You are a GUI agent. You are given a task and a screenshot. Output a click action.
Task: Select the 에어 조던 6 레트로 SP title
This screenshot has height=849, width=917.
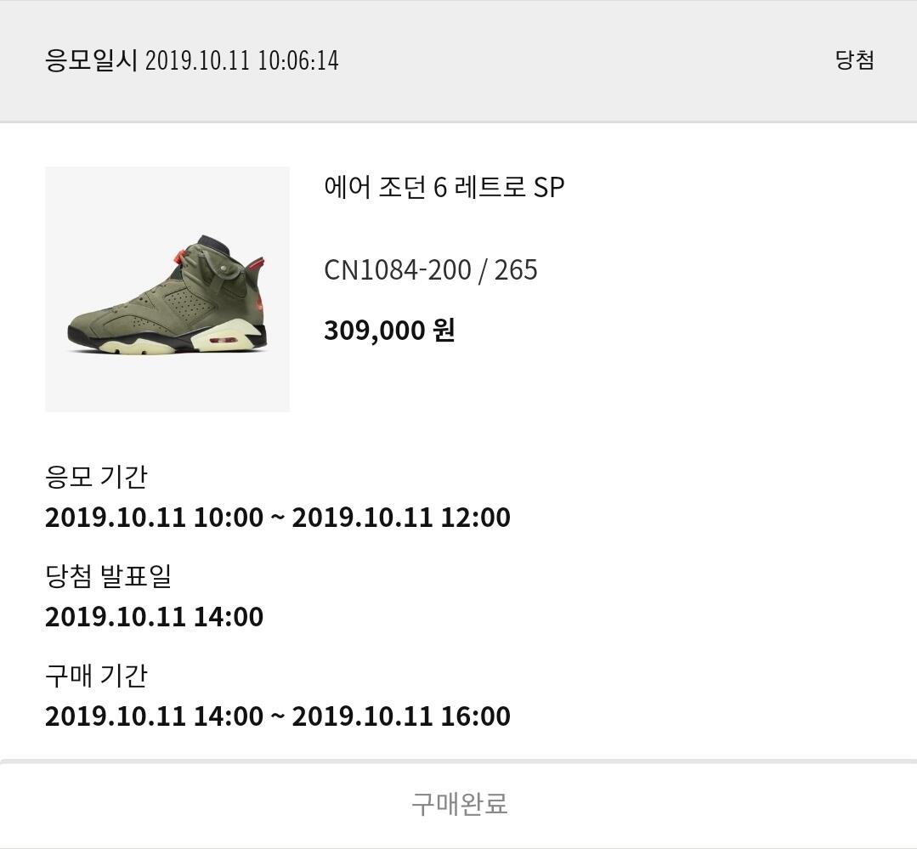point(444,187)
